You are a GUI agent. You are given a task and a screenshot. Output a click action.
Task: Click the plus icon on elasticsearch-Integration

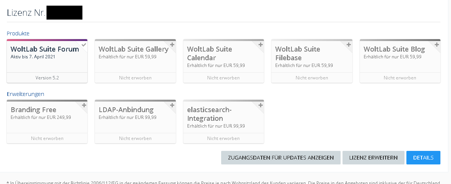(260, 105)
